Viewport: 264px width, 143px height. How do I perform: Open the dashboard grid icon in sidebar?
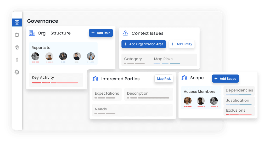(x=17, y=23)
